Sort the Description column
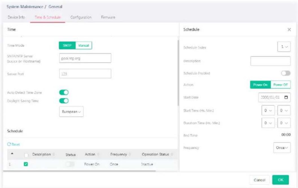Image resolution: width=298 pixels, height=188 pixels. (x=54, y=154)
